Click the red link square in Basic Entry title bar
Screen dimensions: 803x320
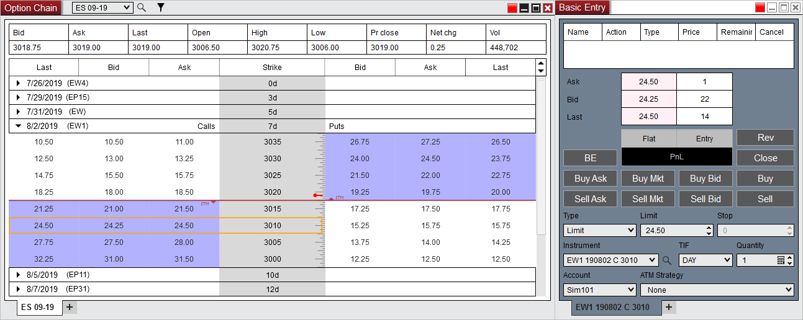click(760, 8)
